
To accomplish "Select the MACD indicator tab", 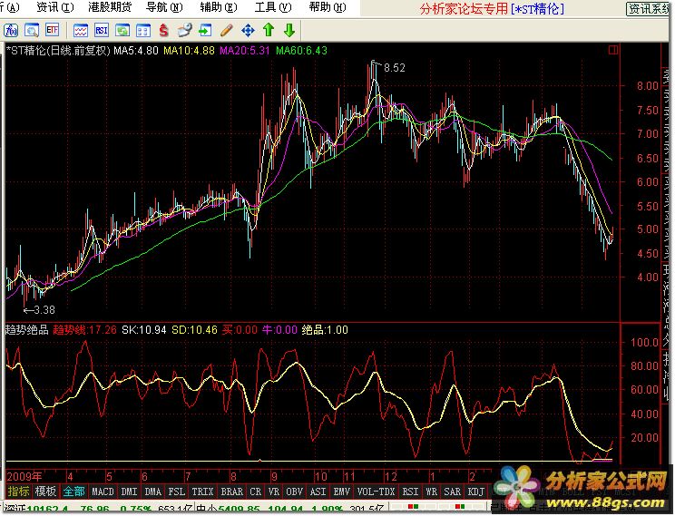I will coord(103,491).
